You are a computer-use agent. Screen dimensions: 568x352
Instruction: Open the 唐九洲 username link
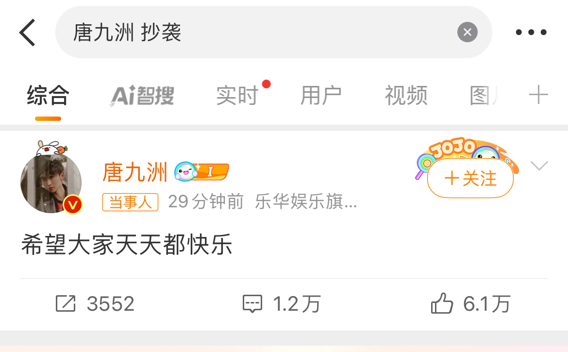point(135,172)
